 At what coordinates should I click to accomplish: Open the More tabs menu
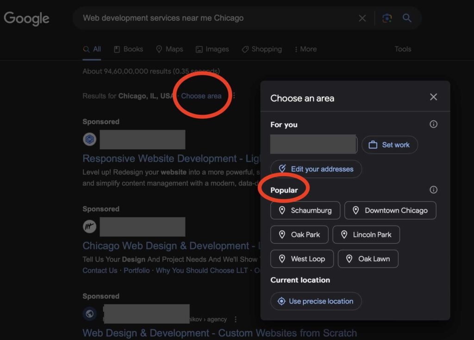coord(306,49)
